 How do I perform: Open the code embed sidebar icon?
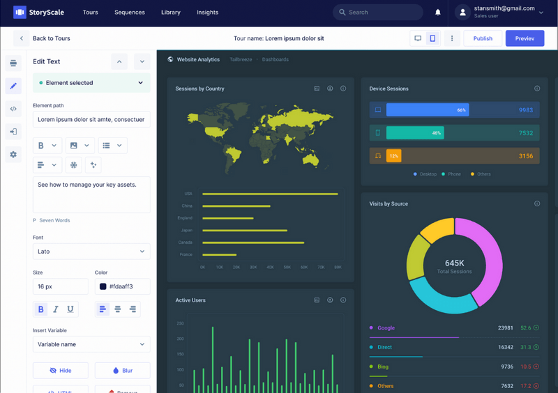click(x=13, y=109)
